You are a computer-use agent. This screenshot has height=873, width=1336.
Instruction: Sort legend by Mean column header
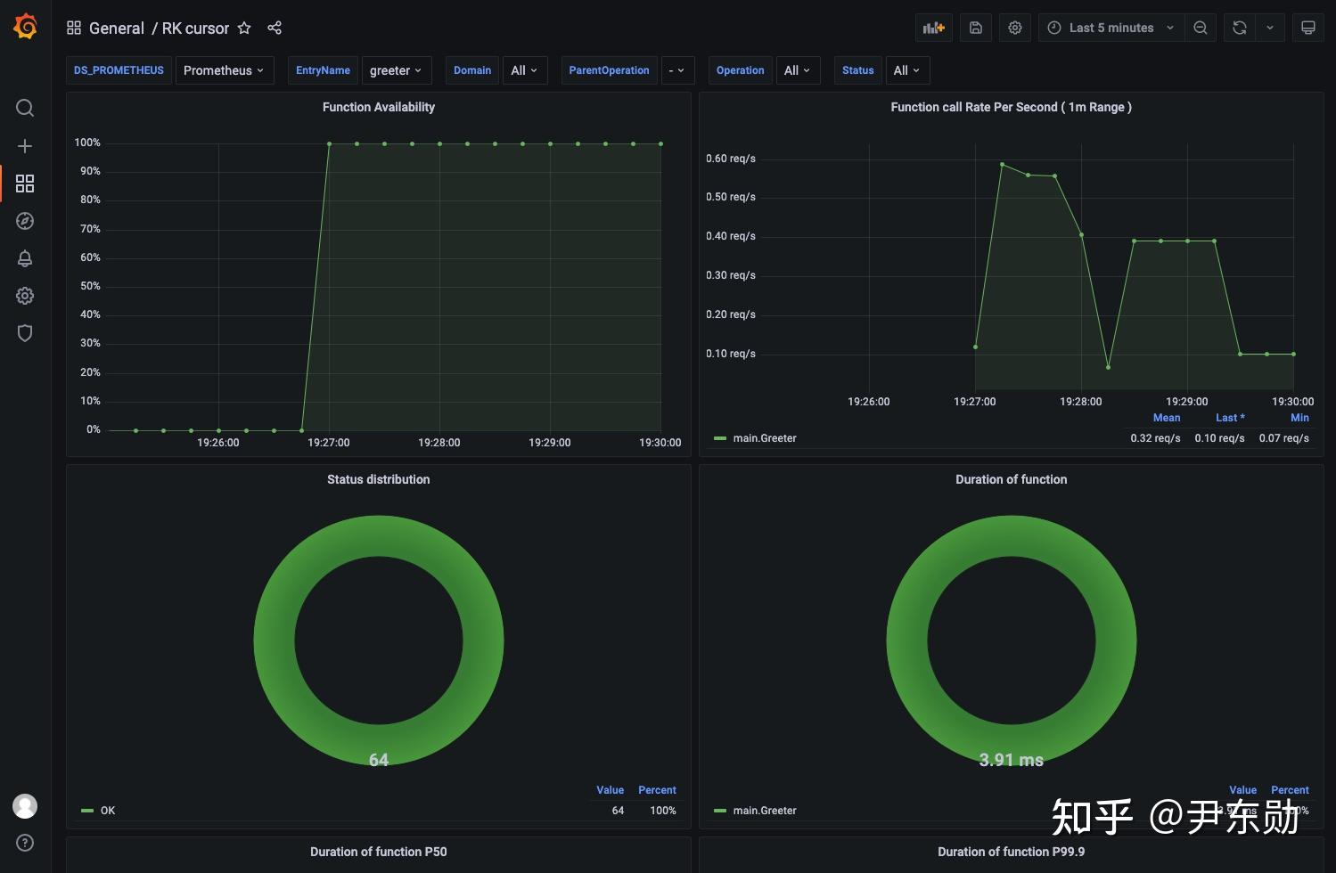1167,418
